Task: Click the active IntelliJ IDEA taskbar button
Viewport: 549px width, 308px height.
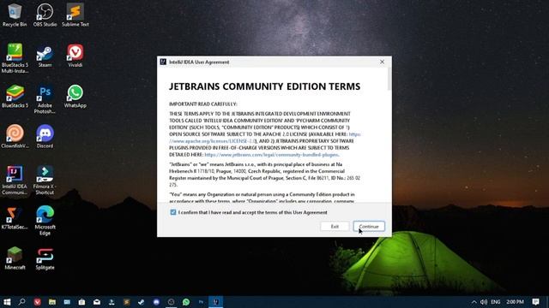Action: (x=215, y=302)
